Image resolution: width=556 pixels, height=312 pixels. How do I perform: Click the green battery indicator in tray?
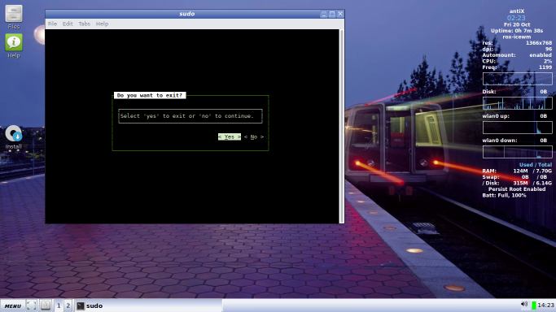coord(534,305)
